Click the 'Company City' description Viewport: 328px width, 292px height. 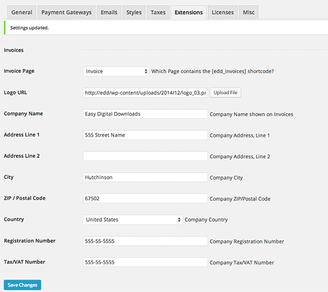(x=226, y=178)
